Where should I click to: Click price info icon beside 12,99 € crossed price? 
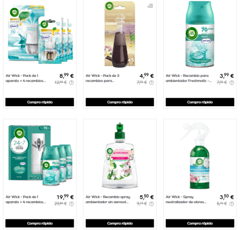[x=71, y=83]
